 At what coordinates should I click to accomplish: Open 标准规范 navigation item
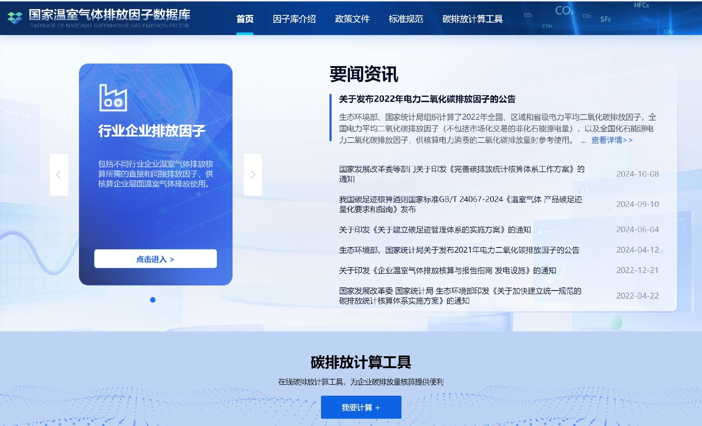click(x=405, y=19)
